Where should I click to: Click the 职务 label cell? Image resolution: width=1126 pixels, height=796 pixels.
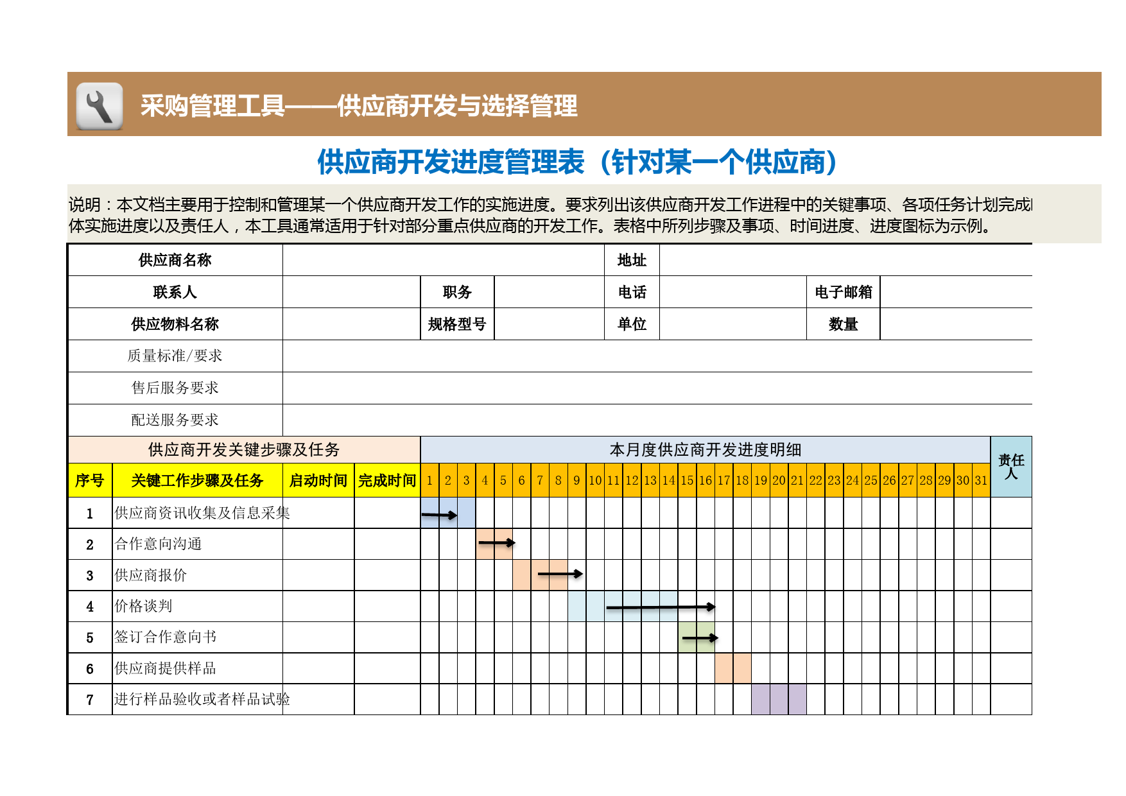pyautogui.click(x=457, y=292)
